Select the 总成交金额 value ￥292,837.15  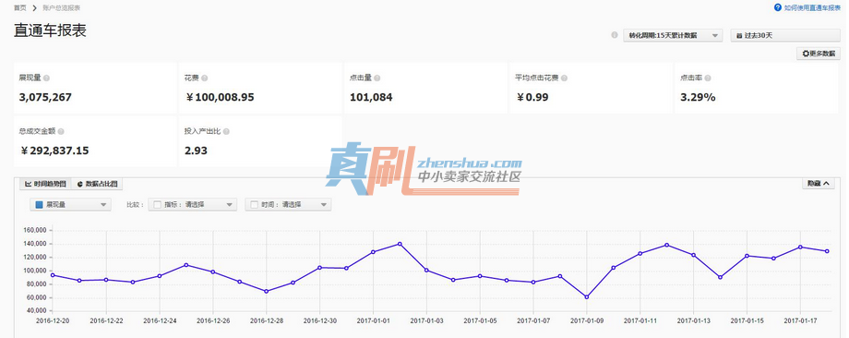(x=54, y=151)
